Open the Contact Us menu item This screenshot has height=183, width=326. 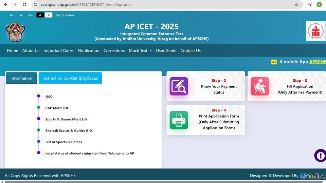191,50
